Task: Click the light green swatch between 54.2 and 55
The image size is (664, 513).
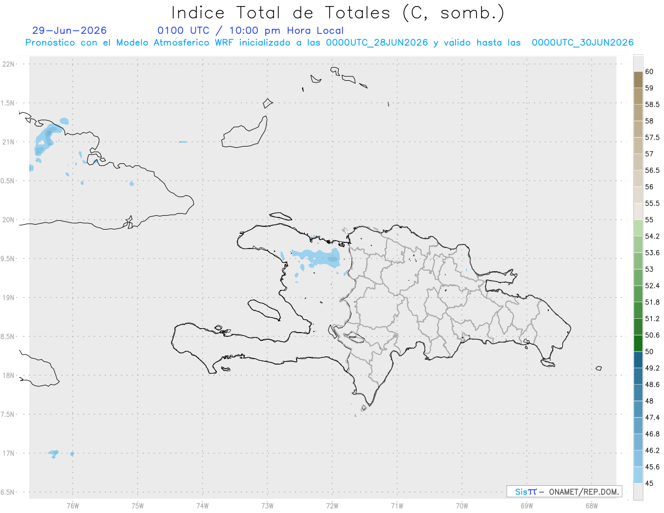Action: (638, 228)
